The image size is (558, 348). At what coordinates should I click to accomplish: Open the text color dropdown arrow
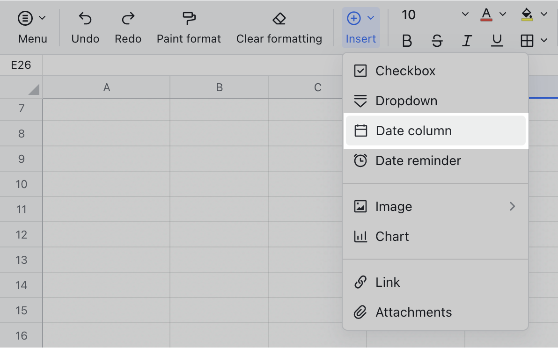pyautogui.click(x=502, y=14)
